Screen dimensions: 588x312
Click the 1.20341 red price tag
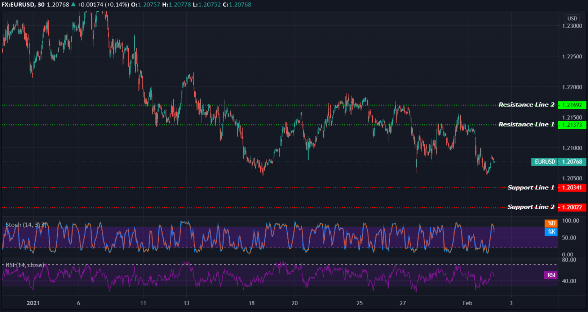[572, 188]
